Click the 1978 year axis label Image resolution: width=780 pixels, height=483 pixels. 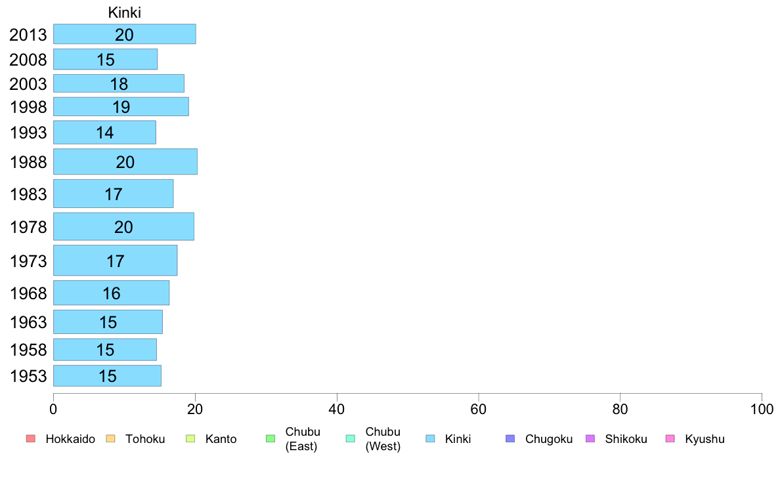pos(28,227)
